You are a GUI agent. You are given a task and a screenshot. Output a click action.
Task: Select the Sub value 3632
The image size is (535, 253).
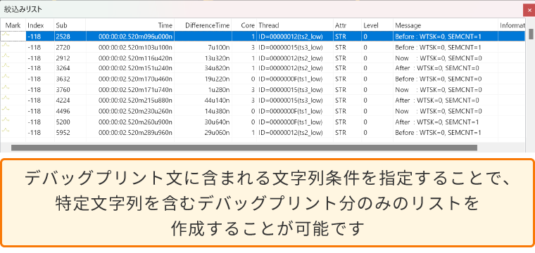63,79
